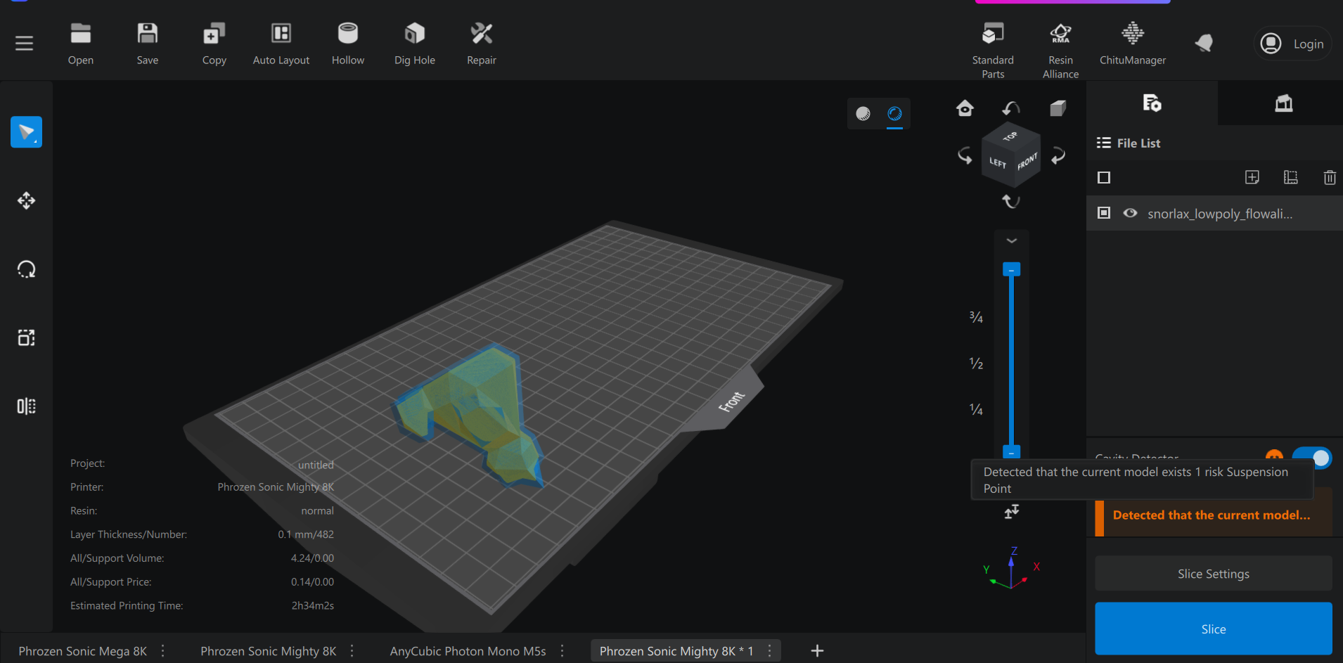Screen dimensions: 1343x663
Task: Open Resin Alliance
Action: click(1060, 50)
